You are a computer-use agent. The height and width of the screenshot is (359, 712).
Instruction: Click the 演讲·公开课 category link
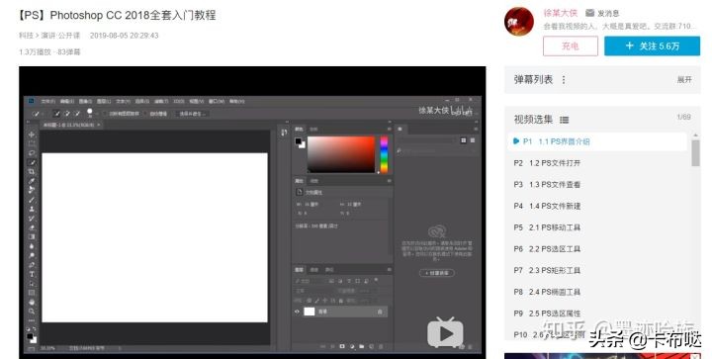60,36
